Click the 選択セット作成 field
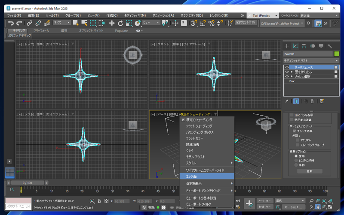The width and height of the screenshot is (344, 215). click(245, 22)
